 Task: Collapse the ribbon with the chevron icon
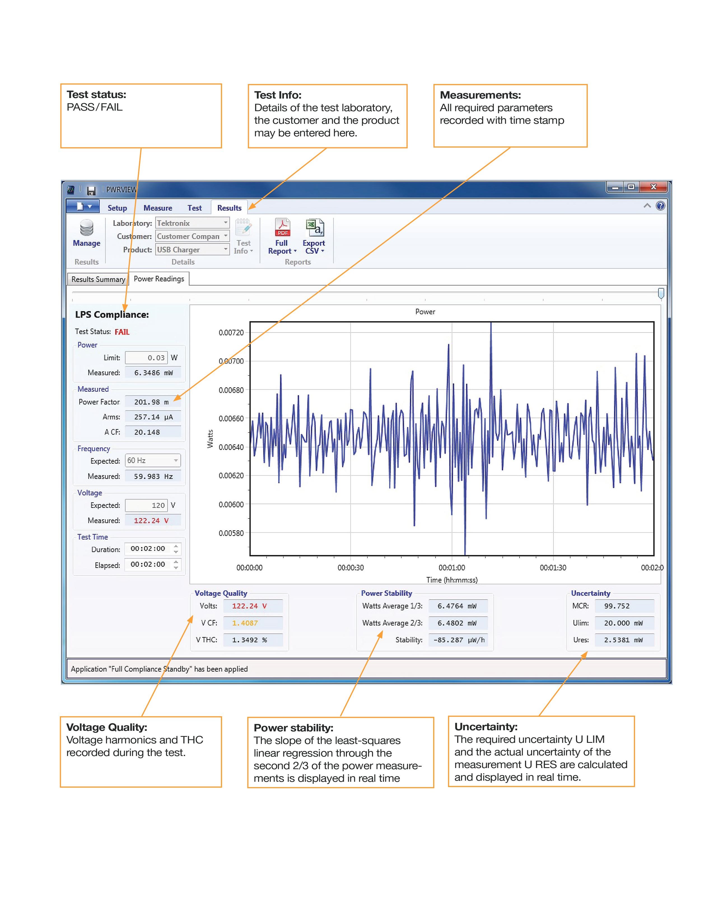647,206
